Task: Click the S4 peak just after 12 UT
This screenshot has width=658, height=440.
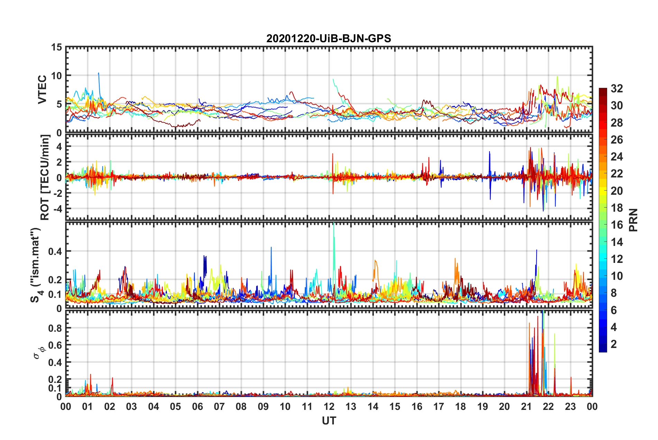Action: [334, 259]
